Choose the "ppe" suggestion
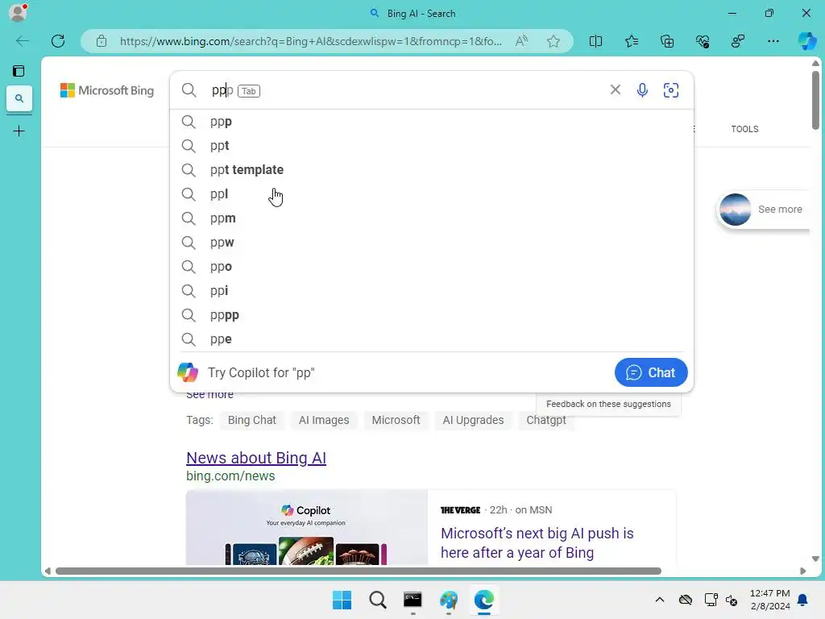The image size is (825, 619). coord(432,339)
